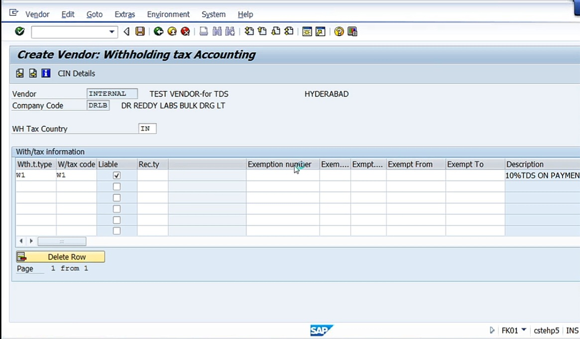Go to Next Page icon
This screenshot has height=339, width=580.
coord(276,31)
